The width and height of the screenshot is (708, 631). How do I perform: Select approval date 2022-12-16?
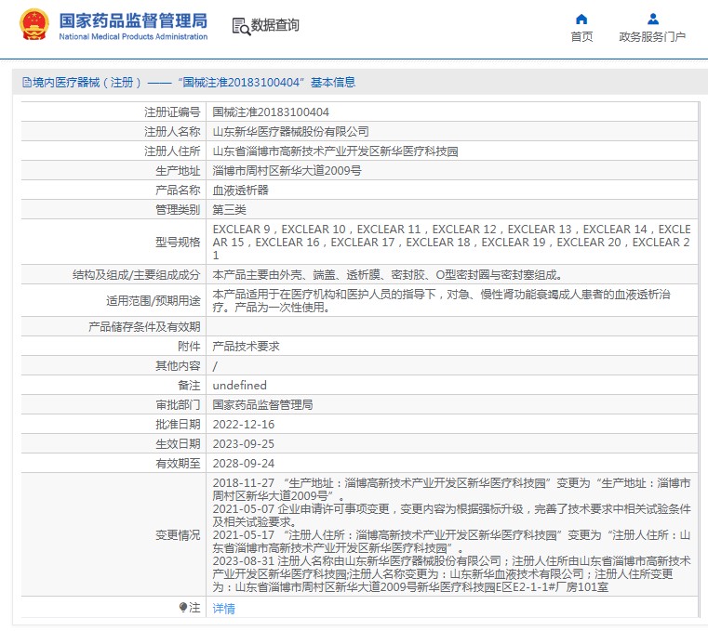244,425
